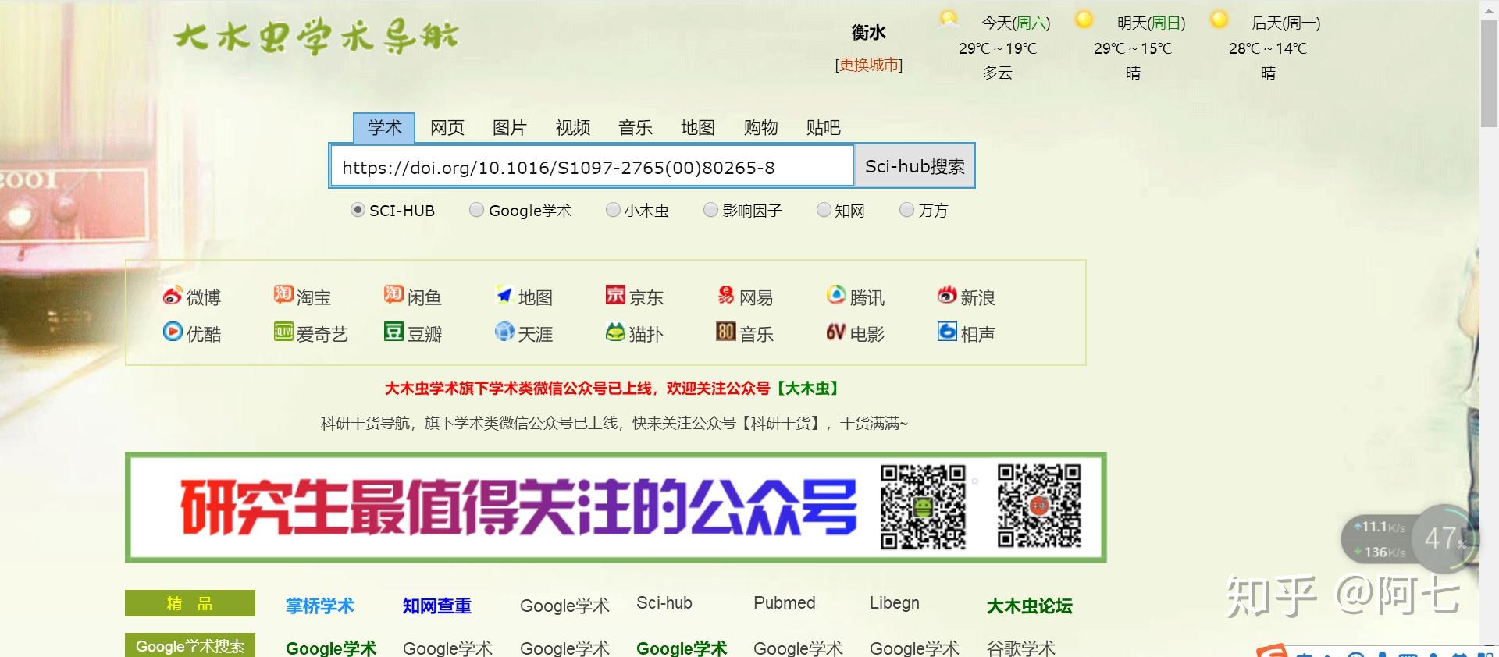This screenshot has width=1499, height=657.
Task: Open the Tencent (腾讯) icon
Action: (836, 295)
